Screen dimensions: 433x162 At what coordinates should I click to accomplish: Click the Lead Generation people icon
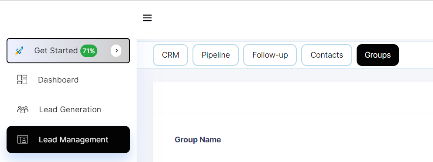click(x=23, y=110)
